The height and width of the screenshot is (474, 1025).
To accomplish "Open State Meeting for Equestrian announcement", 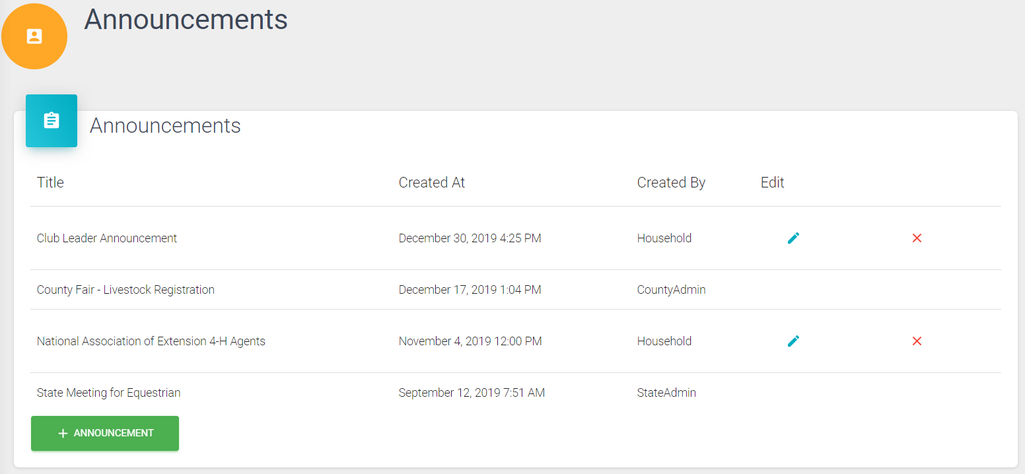I will [108, 393].
